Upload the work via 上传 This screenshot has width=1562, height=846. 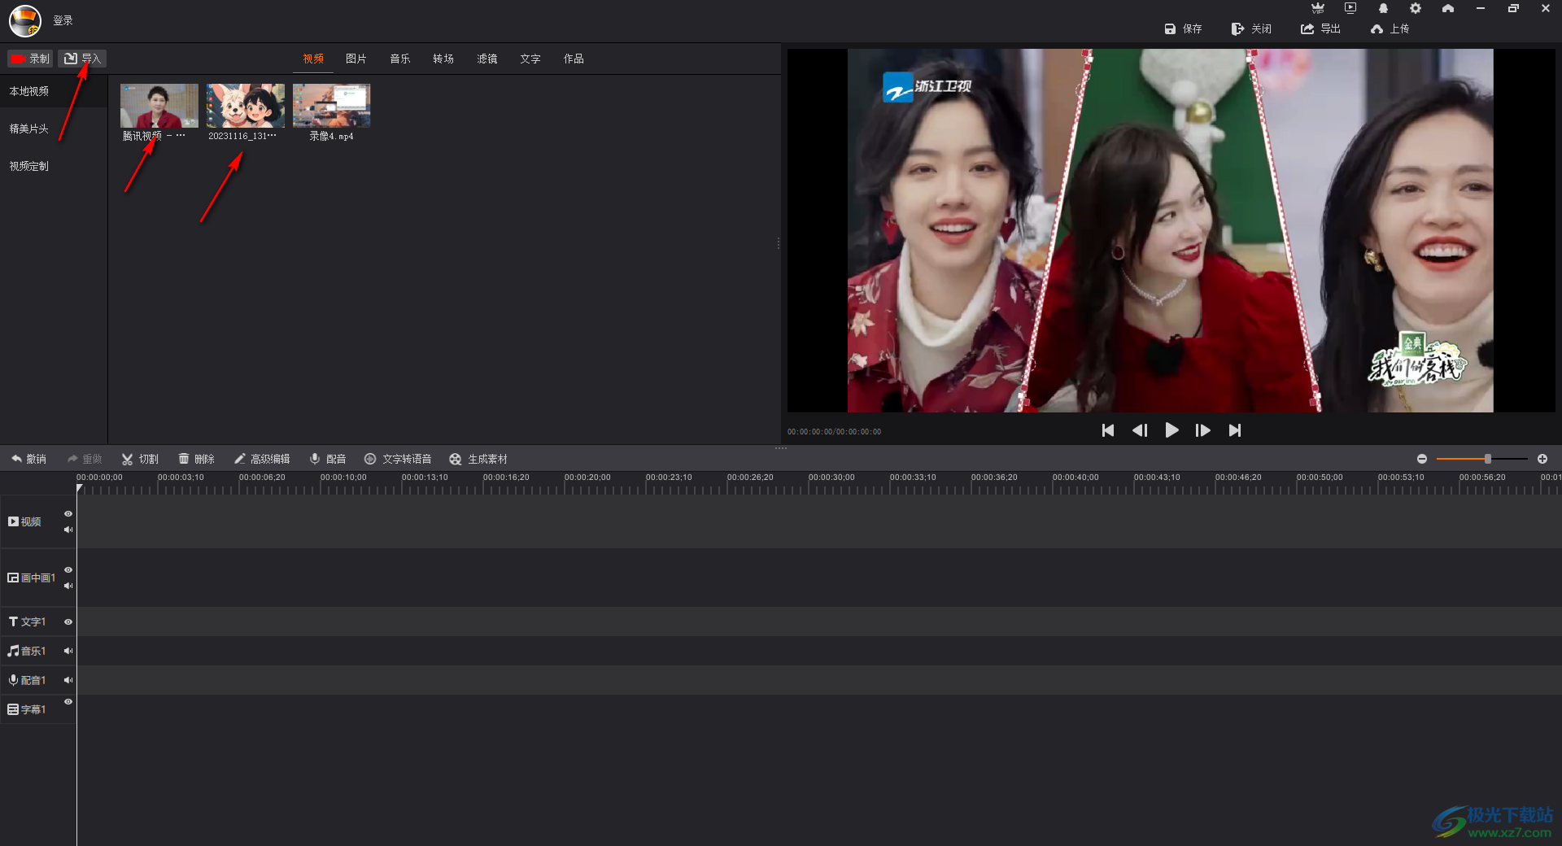click(1390, 28)
